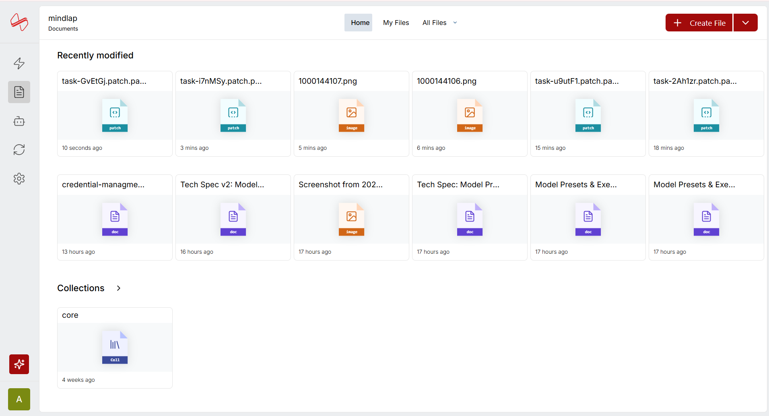The image size is (769, 416).
Task: Open task-u9utF1.patch.pa... file title
Action: (577, 81)
